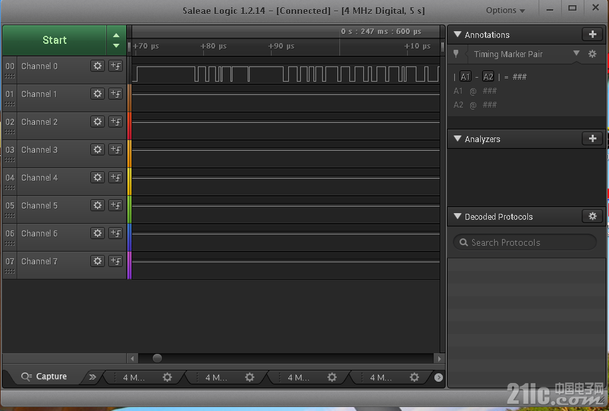The height and width of the screenshot is (411, 609).
Task: Open the Timing Marker Pair dropdown arrow
Action: pyautogui.click(x=576, y=54)
